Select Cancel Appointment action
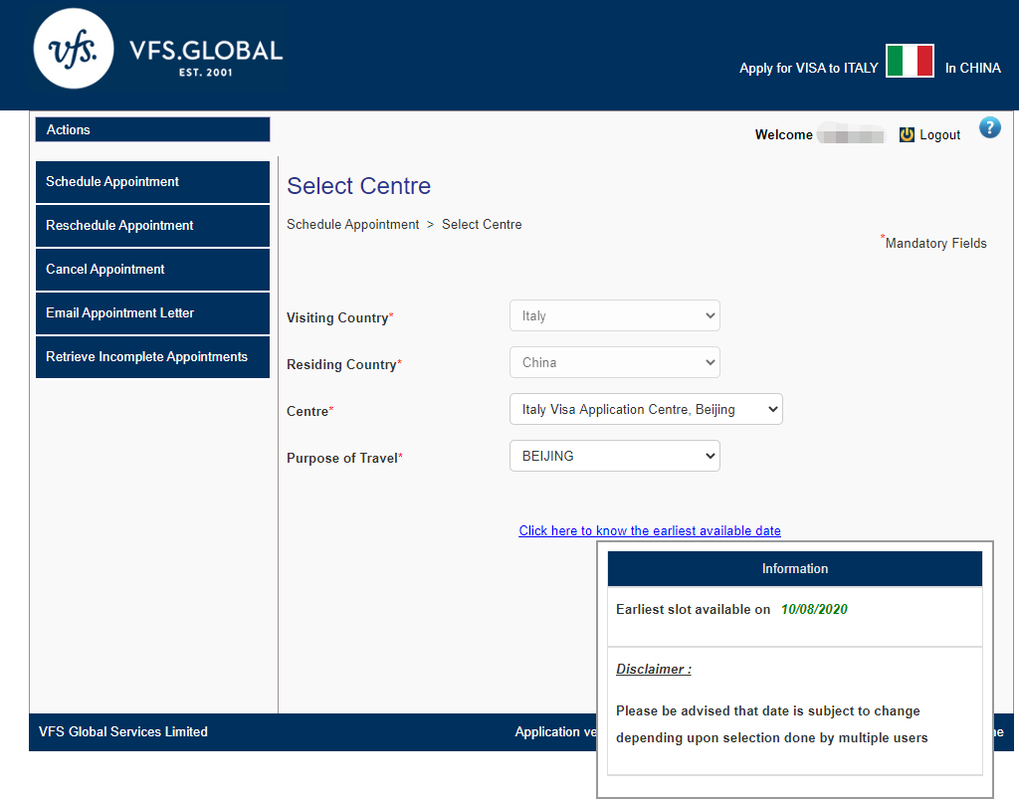1019x802 pixels. tap(152, 269)
